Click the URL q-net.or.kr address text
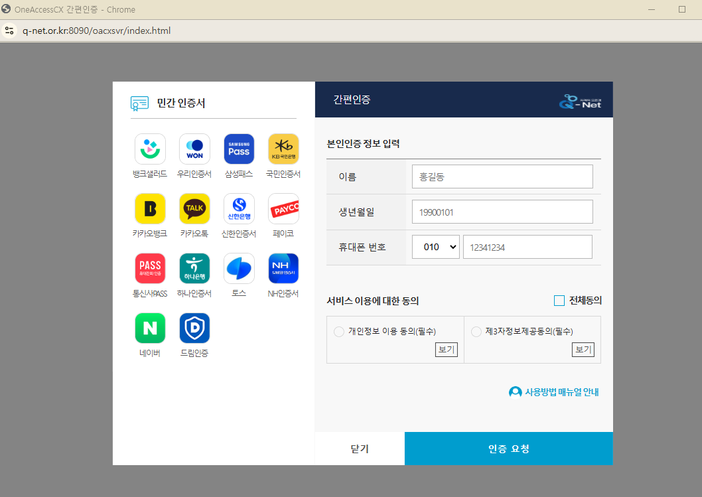This screenshot has height=497, width=702. pos(97,31)
